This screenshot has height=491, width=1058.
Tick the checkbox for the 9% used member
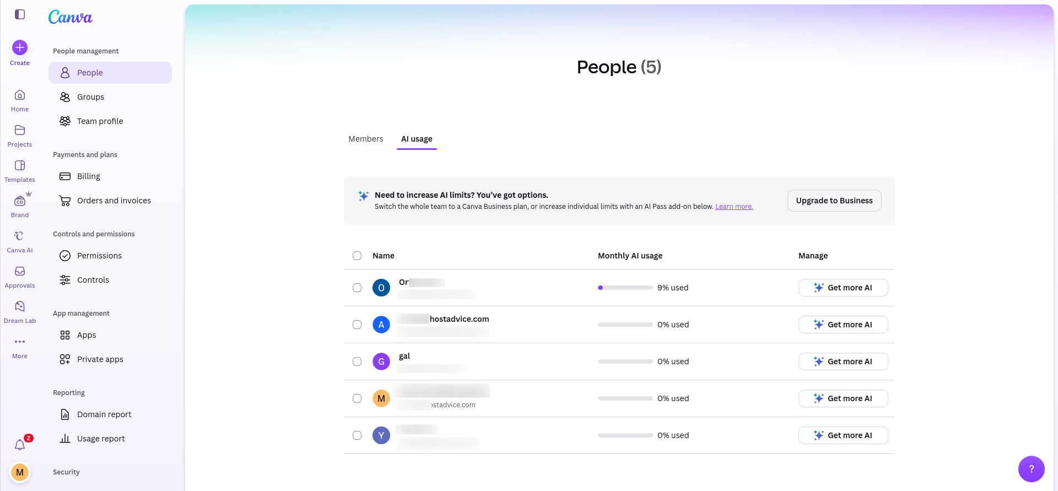pyautogui.click(x=357, y=288)
